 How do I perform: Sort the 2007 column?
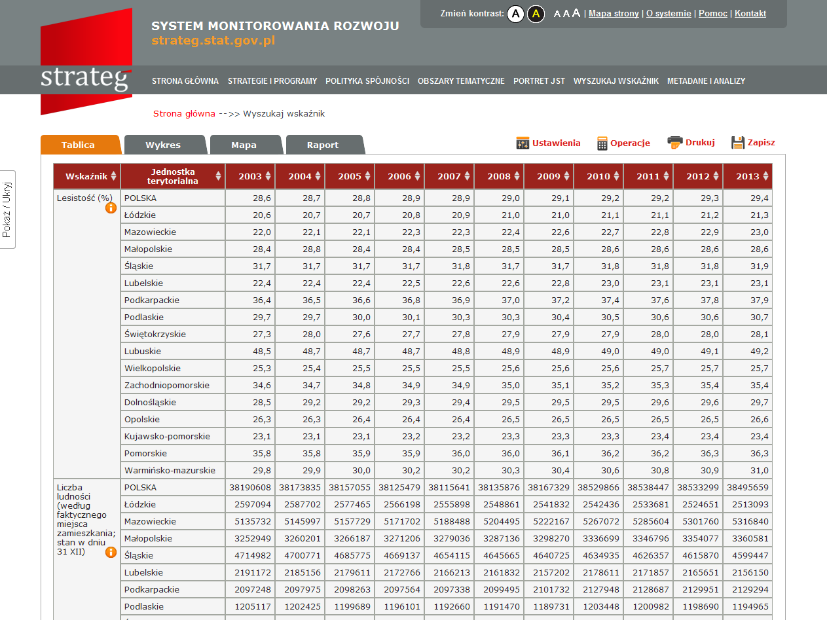[x=467, y=176]
